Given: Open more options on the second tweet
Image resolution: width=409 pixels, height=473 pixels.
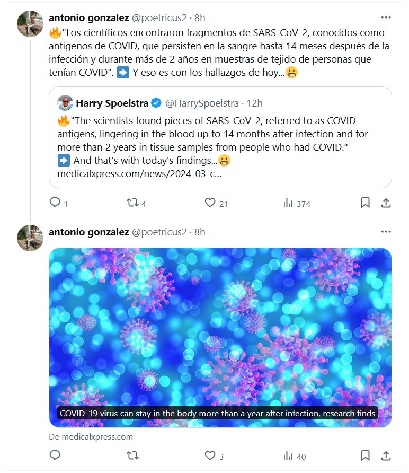Looking at the screenshot, I should point(386,232).
